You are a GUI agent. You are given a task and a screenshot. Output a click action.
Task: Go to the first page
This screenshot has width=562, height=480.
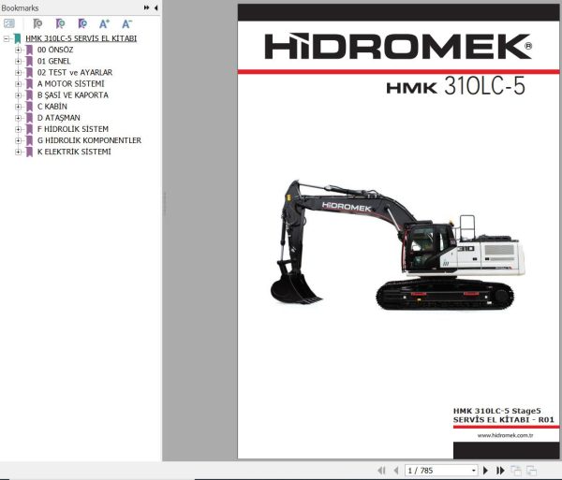[381, 471]
